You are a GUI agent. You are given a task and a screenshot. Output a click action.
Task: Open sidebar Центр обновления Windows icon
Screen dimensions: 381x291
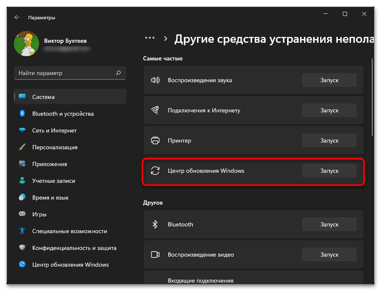(x=22, y=264)
